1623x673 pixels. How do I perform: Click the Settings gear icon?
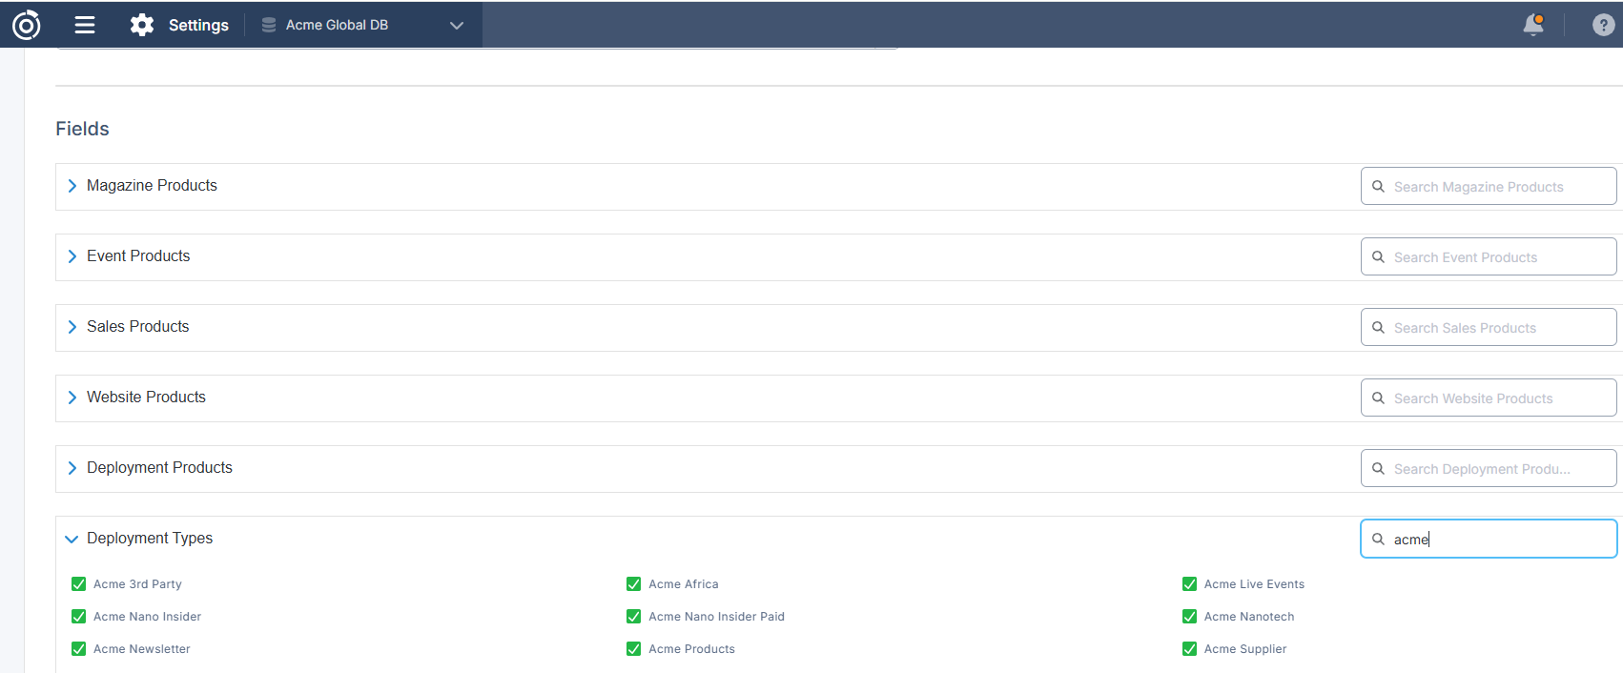142,25
